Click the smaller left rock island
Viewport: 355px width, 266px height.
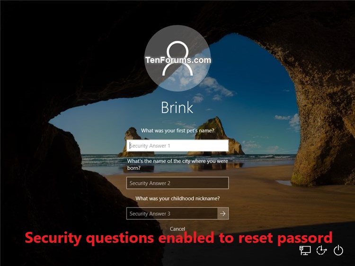[133, 143]
